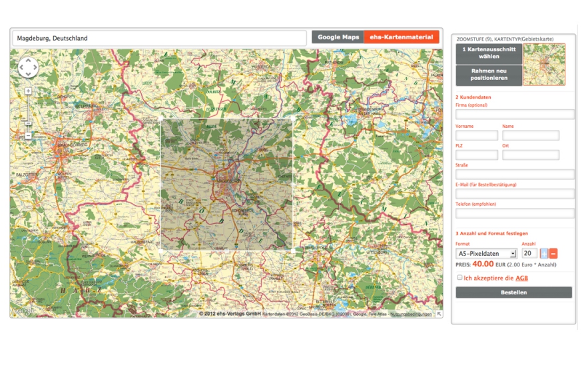Click the price text '40.00'
Image resolution: width=586 pixels, height=373 pixels.
483,264
